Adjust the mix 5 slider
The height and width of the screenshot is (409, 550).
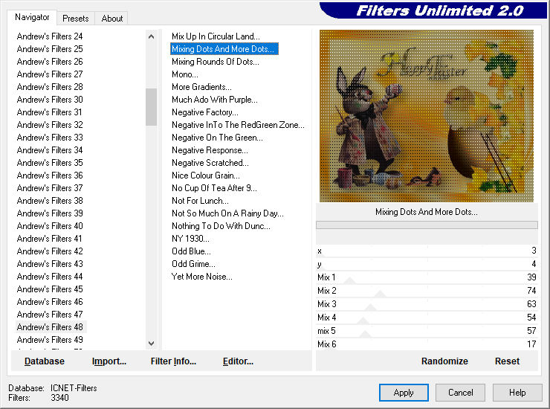click(x=427, y=331)
